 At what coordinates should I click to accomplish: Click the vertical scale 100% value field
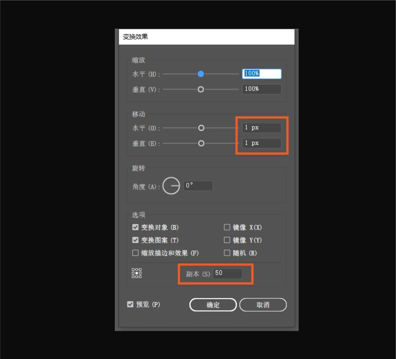[261, 89]
